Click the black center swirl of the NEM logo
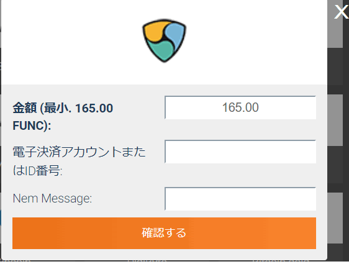Viewport: 349px width, 264px height. (165, 39)
